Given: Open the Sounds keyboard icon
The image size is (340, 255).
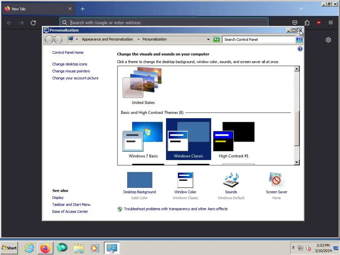Looking at the screenshot, I should pyautogui.click(x=231, y=180).
